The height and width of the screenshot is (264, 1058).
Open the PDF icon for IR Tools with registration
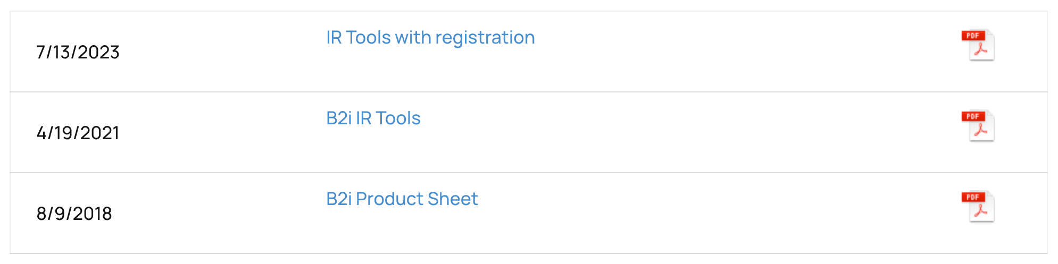coord(978,45)
